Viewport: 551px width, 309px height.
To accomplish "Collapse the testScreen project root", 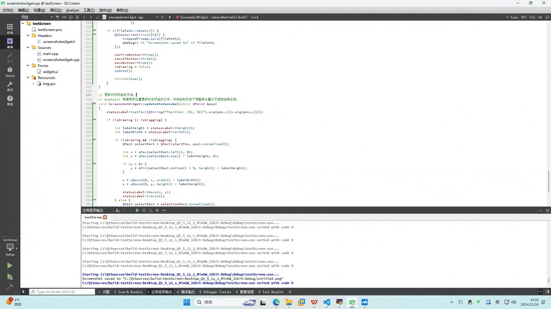I will pos(23,24).
